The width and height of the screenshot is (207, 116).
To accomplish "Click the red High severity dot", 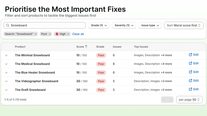I will click(x=57, y=34).
